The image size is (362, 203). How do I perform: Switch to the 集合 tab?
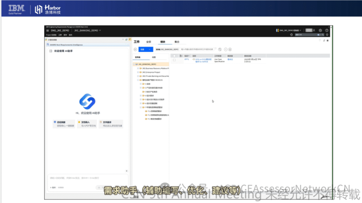pos(177,42)
